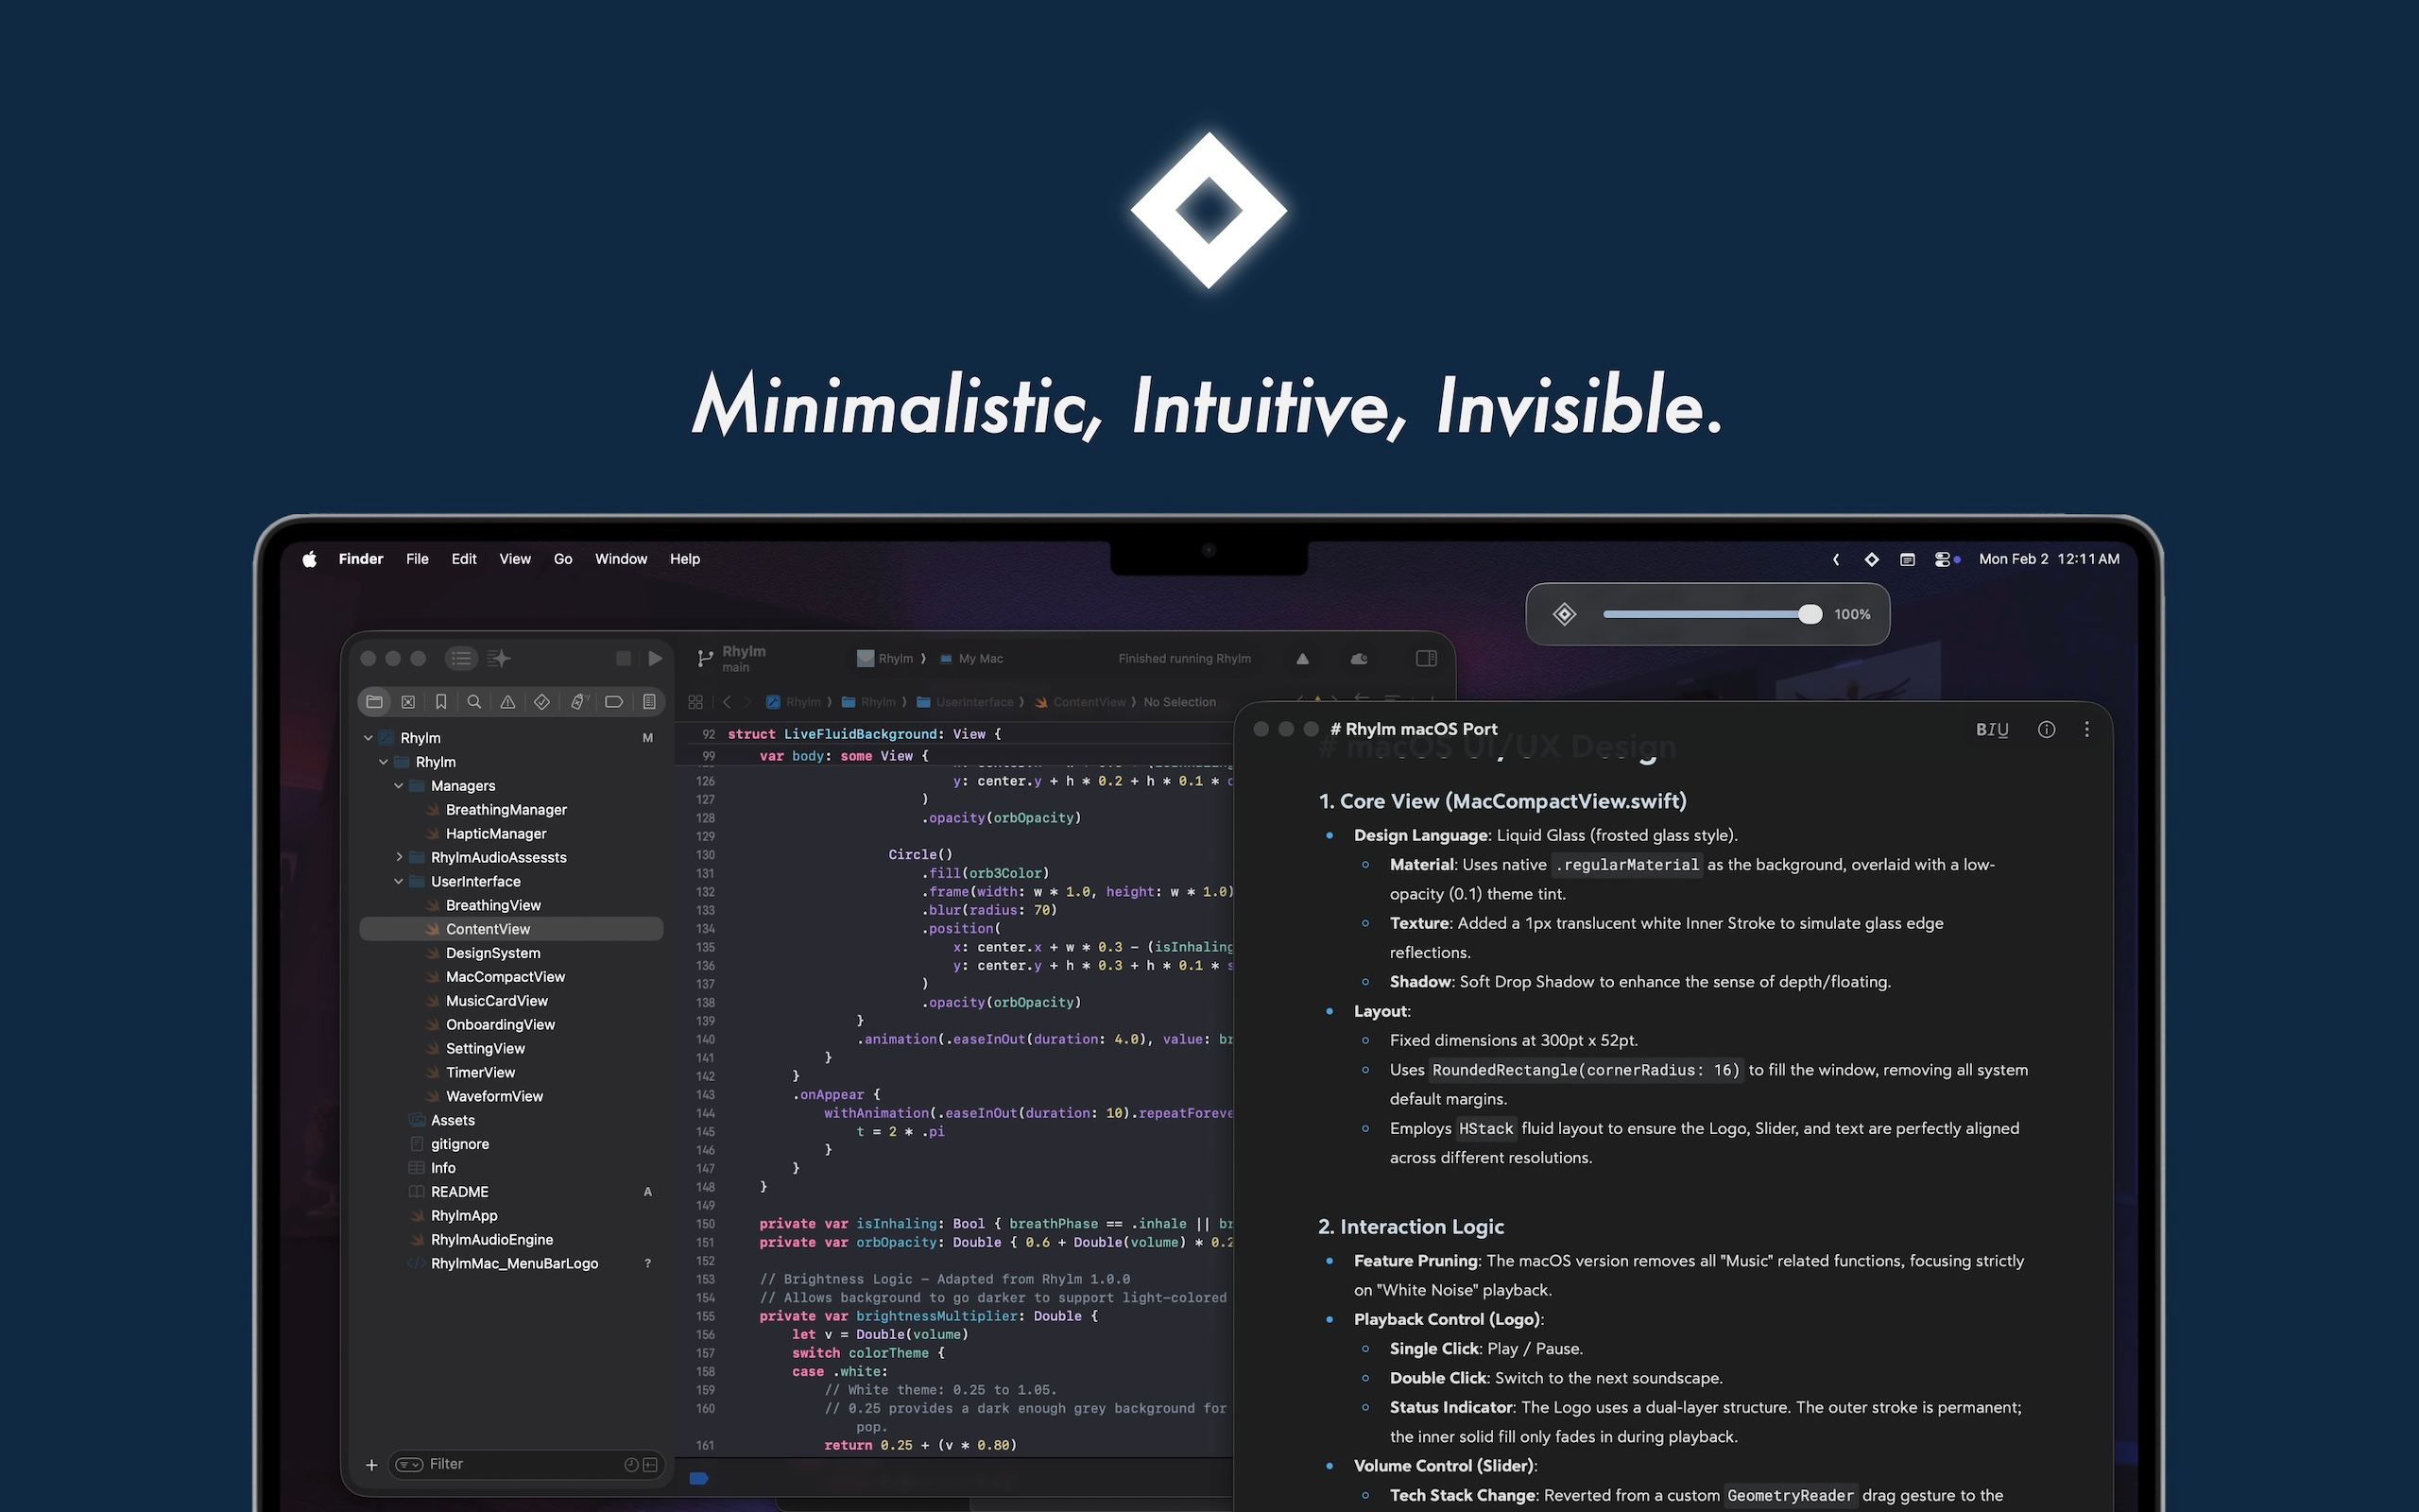
Task: Collapse the UserInterface folder
Action: coord(398,881)
